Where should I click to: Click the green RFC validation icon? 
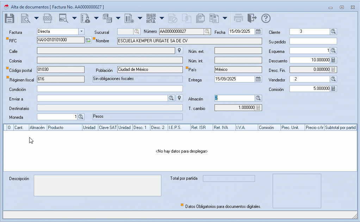tap(88, 40)
